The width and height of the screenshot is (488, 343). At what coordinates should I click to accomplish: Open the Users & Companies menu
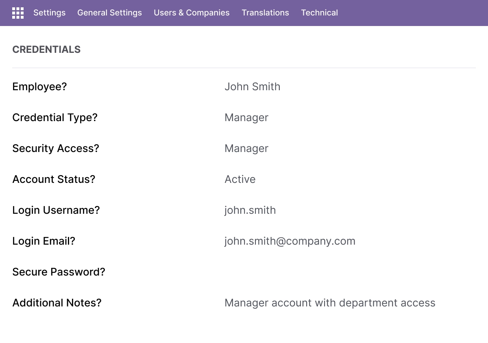(x=192, y=13)
